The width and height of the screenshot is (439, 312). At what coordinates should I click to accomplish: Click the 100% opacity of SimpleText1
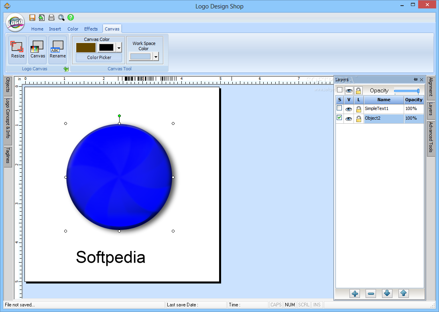[x=411, y=108]
